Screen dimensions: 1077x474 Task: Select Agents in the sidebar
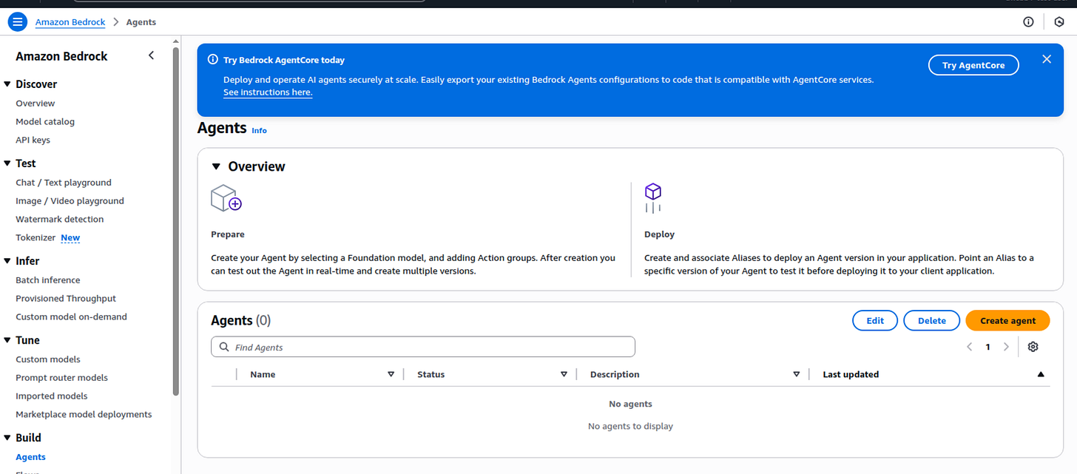coord(30,457)
